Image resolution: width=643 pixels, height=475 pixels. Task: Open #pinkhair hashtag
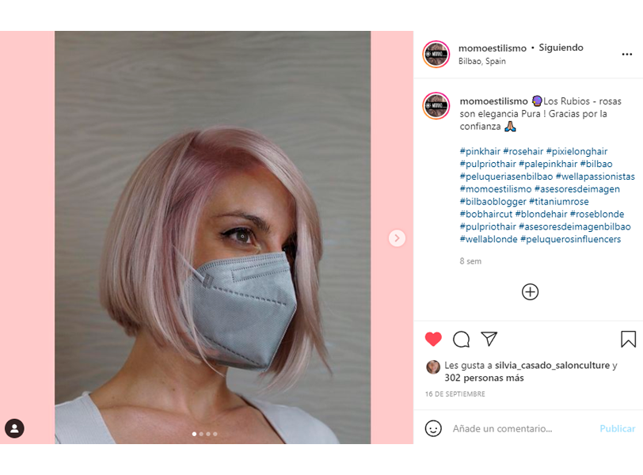click(480, 151)
